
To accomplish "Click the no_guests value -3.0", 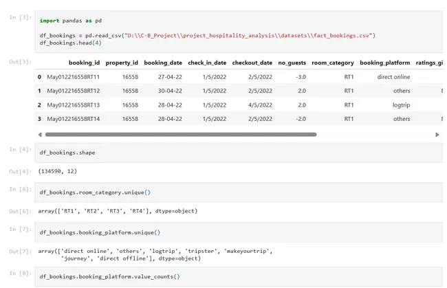I will 301,77.
